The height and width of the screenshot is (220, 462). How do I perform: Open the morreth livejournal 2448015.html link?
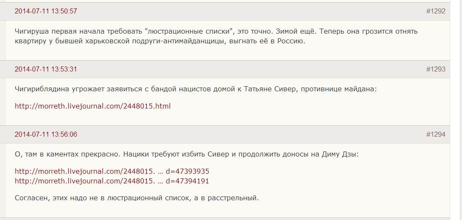(93, 106)
